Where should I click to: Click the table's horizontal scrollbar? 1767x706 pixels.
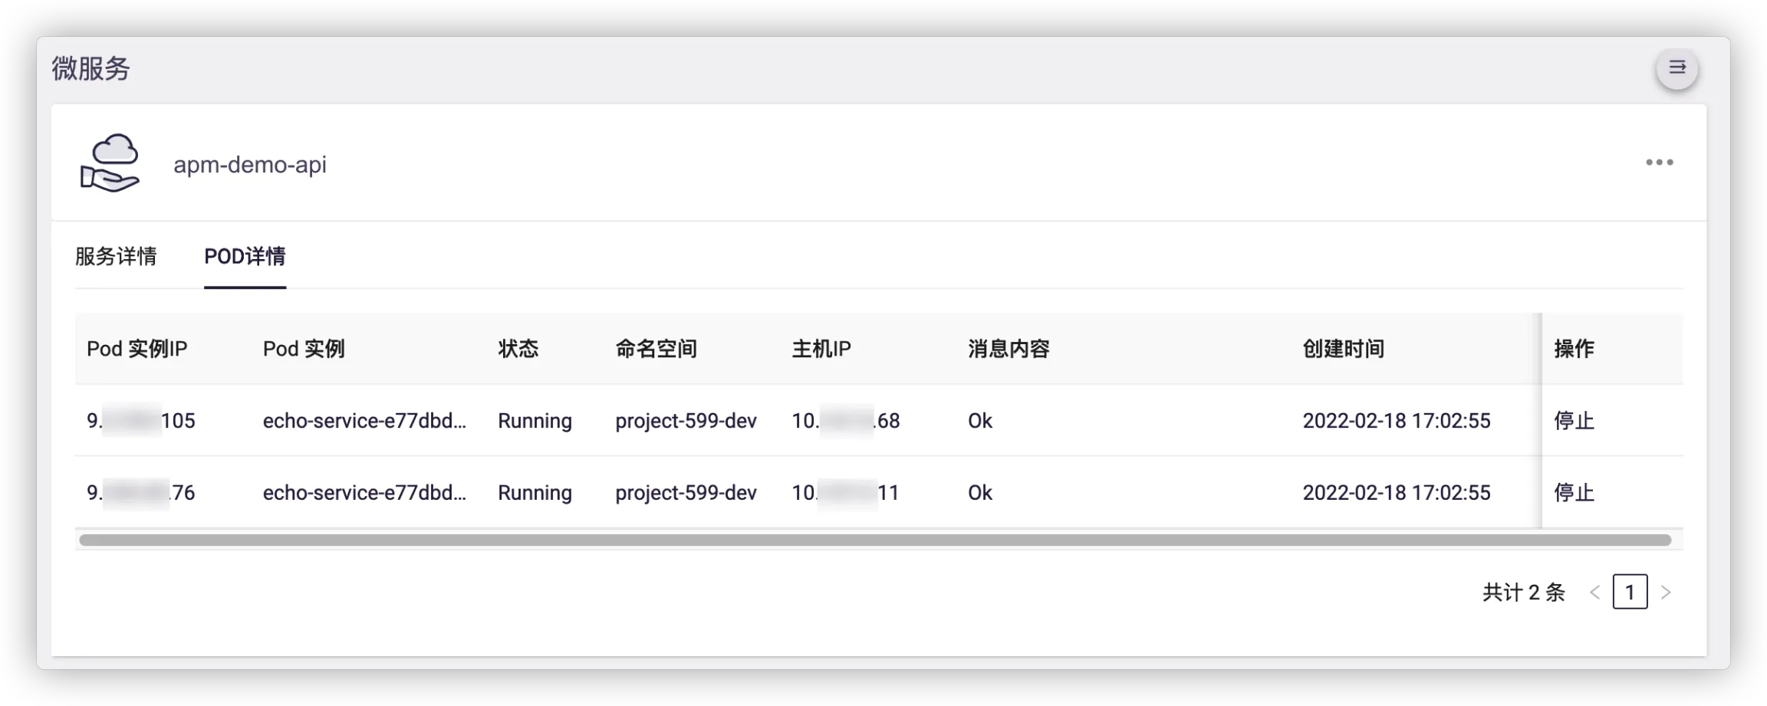pos(874,540)
